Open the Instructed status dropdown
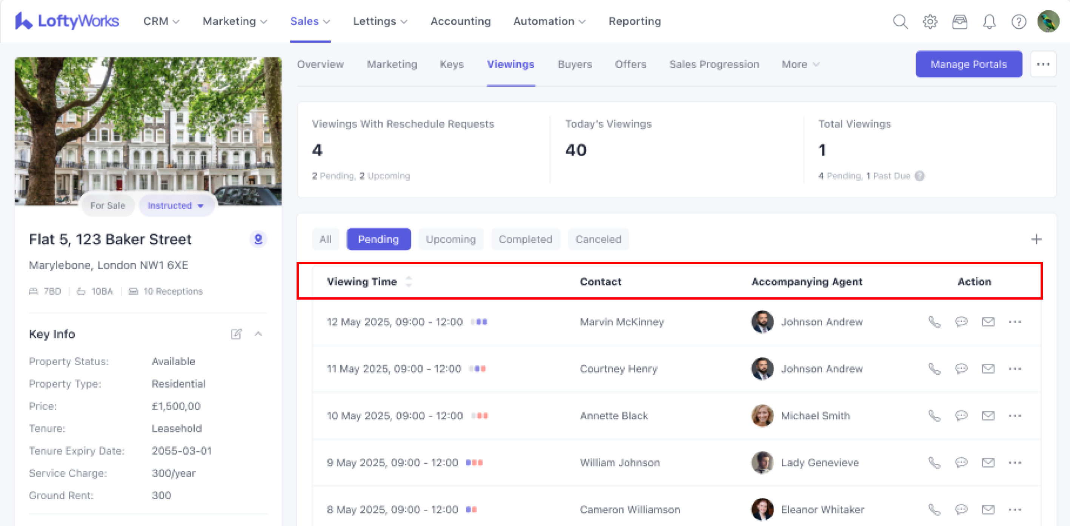 tap(176, 206)
